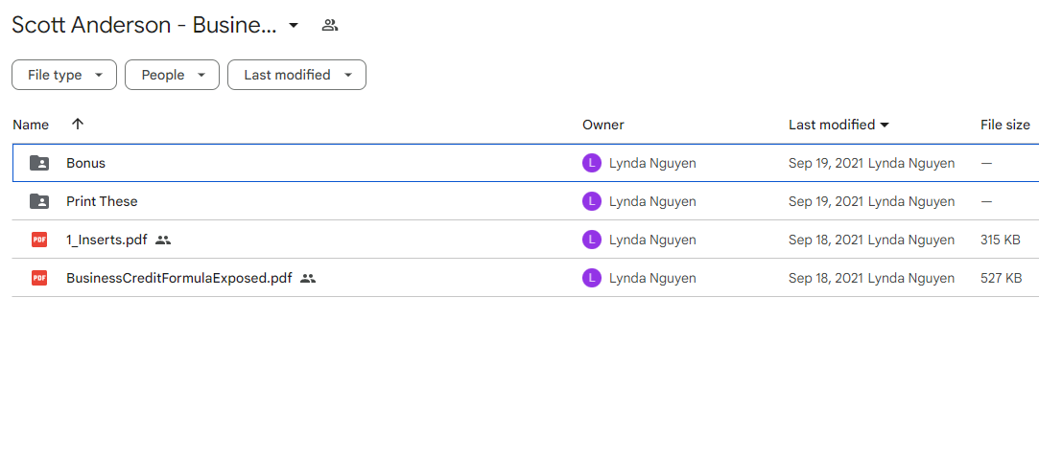Image resolution: width=1039 pixels, height=458 pixels.
Task: Expand the Last modified filter chip
Action: click(296, 75)
